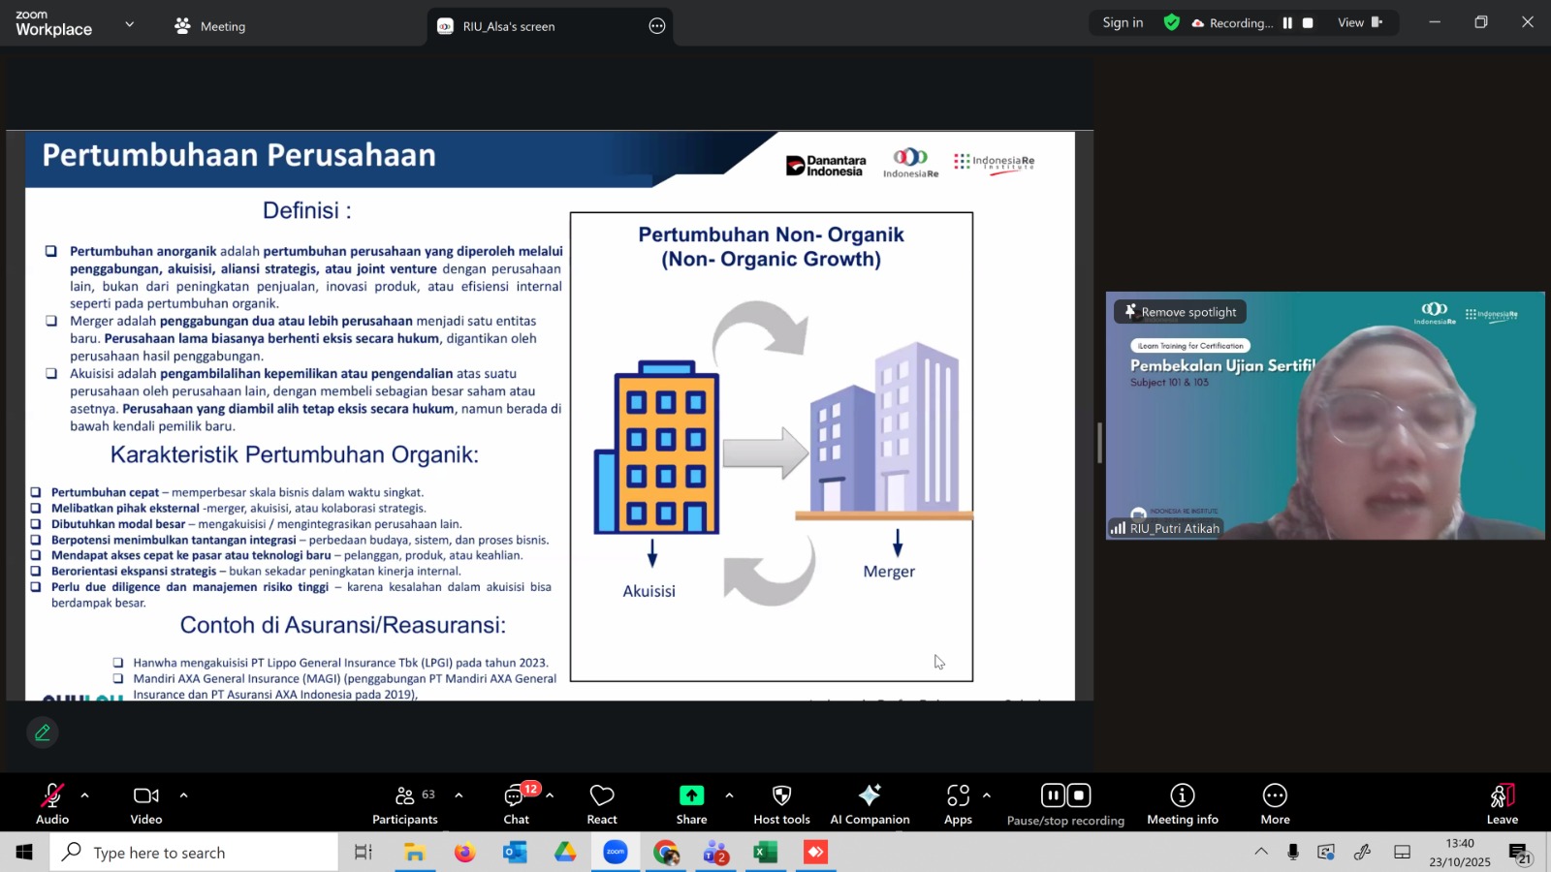The height and width of the screenshot is (872, 1551).
Task: Click the Windows search box
Action: [x=194, y=853]
